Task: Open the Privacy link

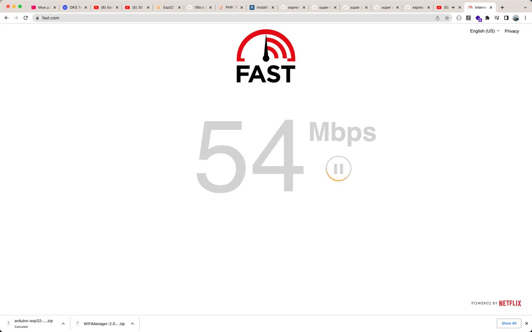Action: point(512,31)
